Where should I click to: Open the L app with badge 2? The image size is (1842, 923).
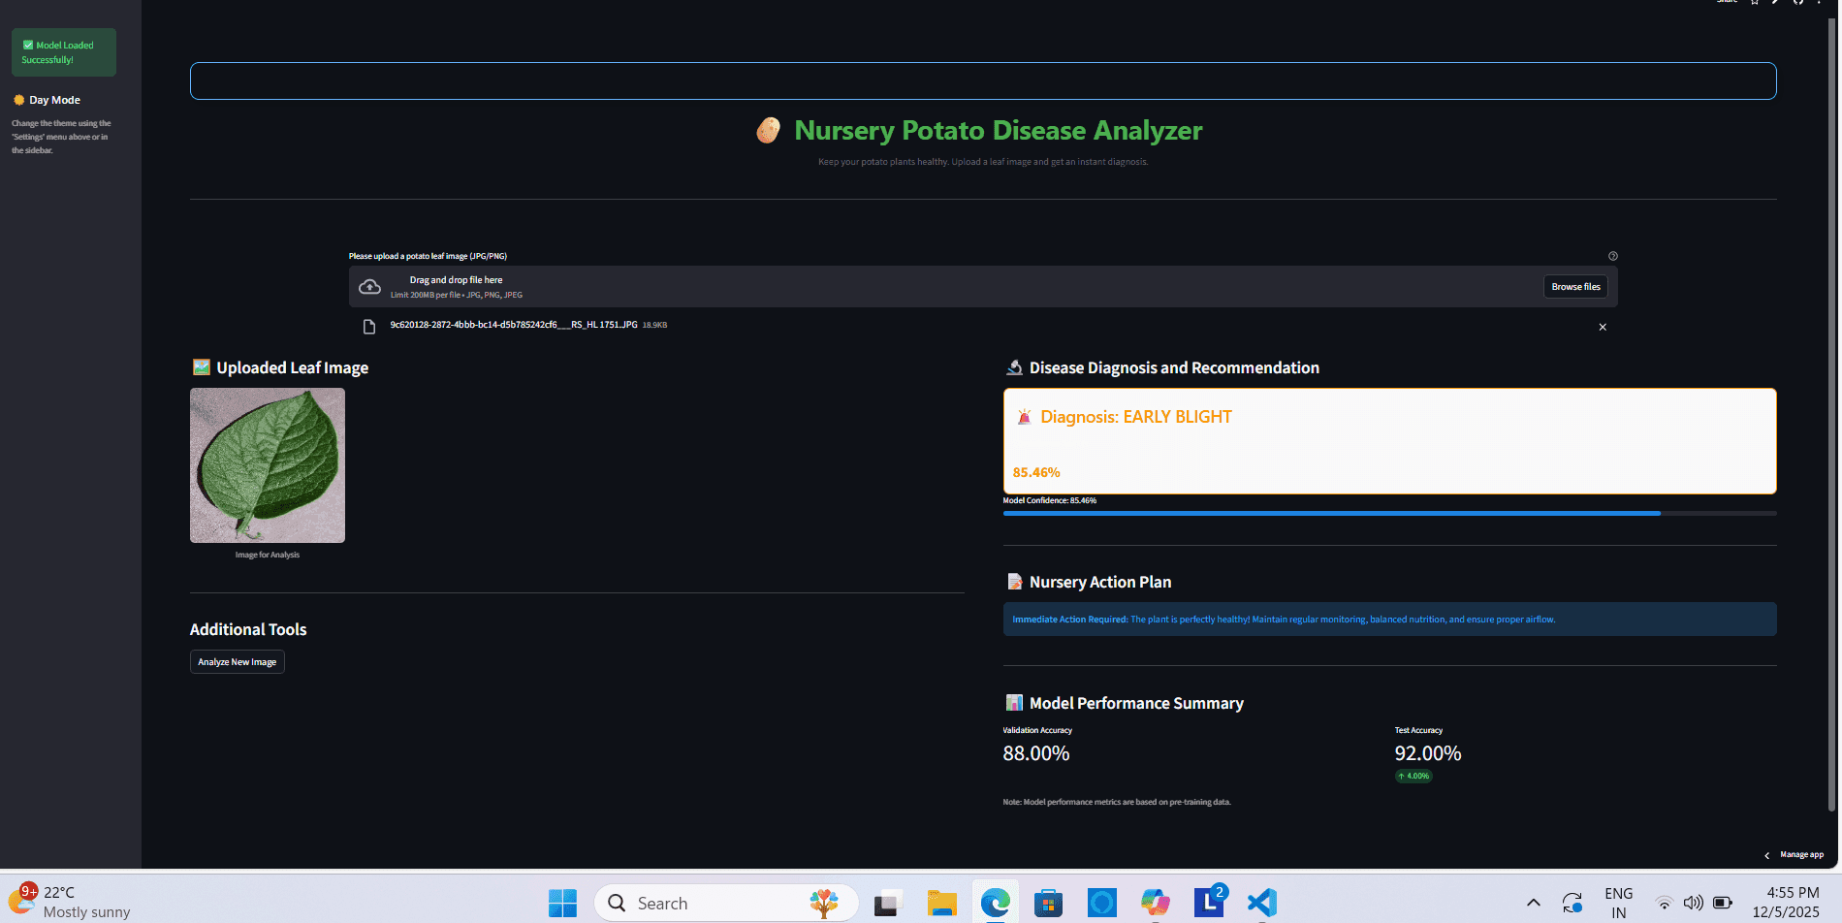[1209, 902]
